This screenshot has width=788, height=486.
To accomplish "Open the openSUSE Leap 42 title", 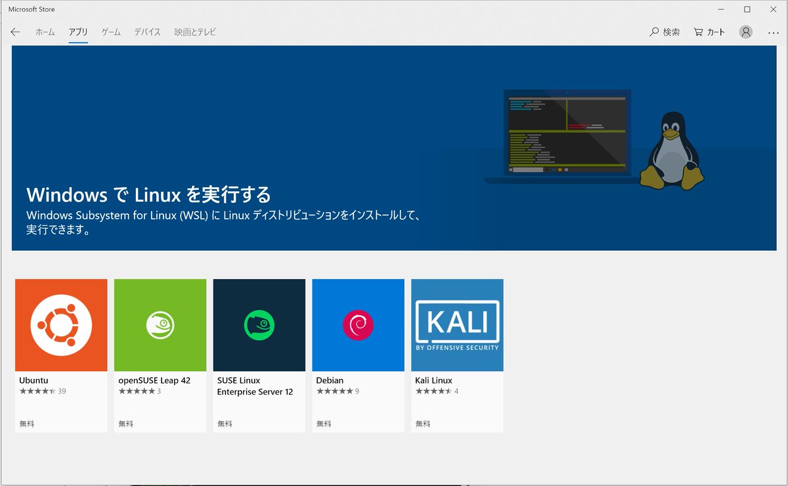I will 154,380.
